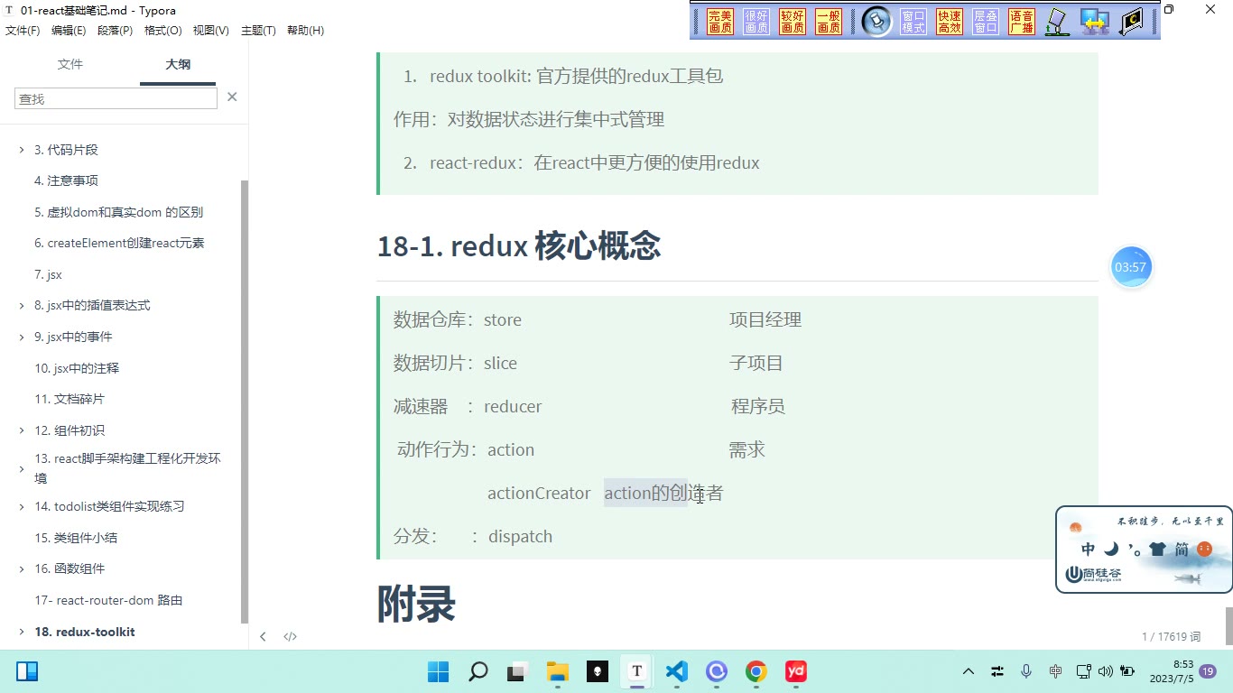Hide the sidebar with left chevron

click(x=263, y=636)
